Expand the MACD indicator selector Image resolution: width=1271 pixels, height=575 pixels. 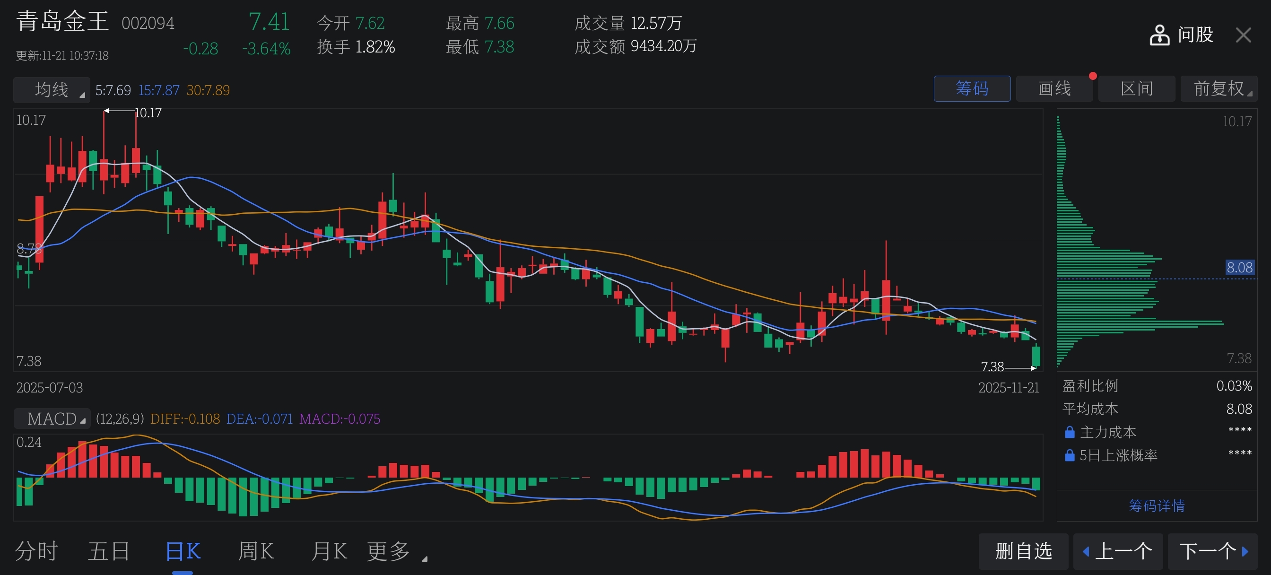click(52, 418)
